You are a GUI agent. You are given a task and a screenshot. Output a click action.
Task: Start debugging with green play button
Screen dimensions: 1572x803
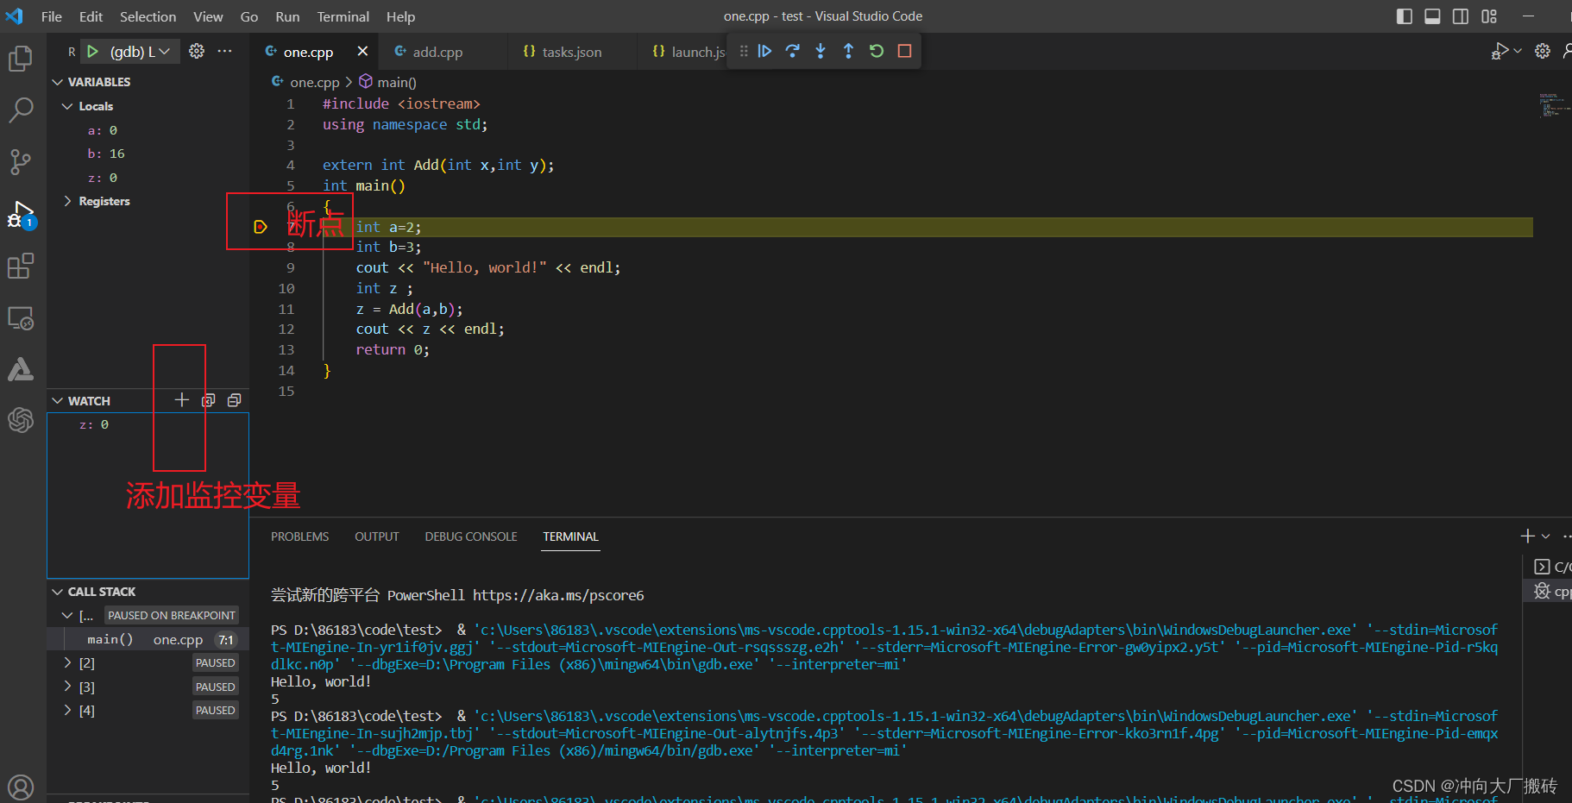click(92, 52)
